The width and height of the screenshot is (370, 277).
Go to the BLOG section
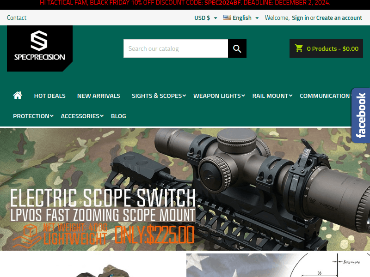118,116
